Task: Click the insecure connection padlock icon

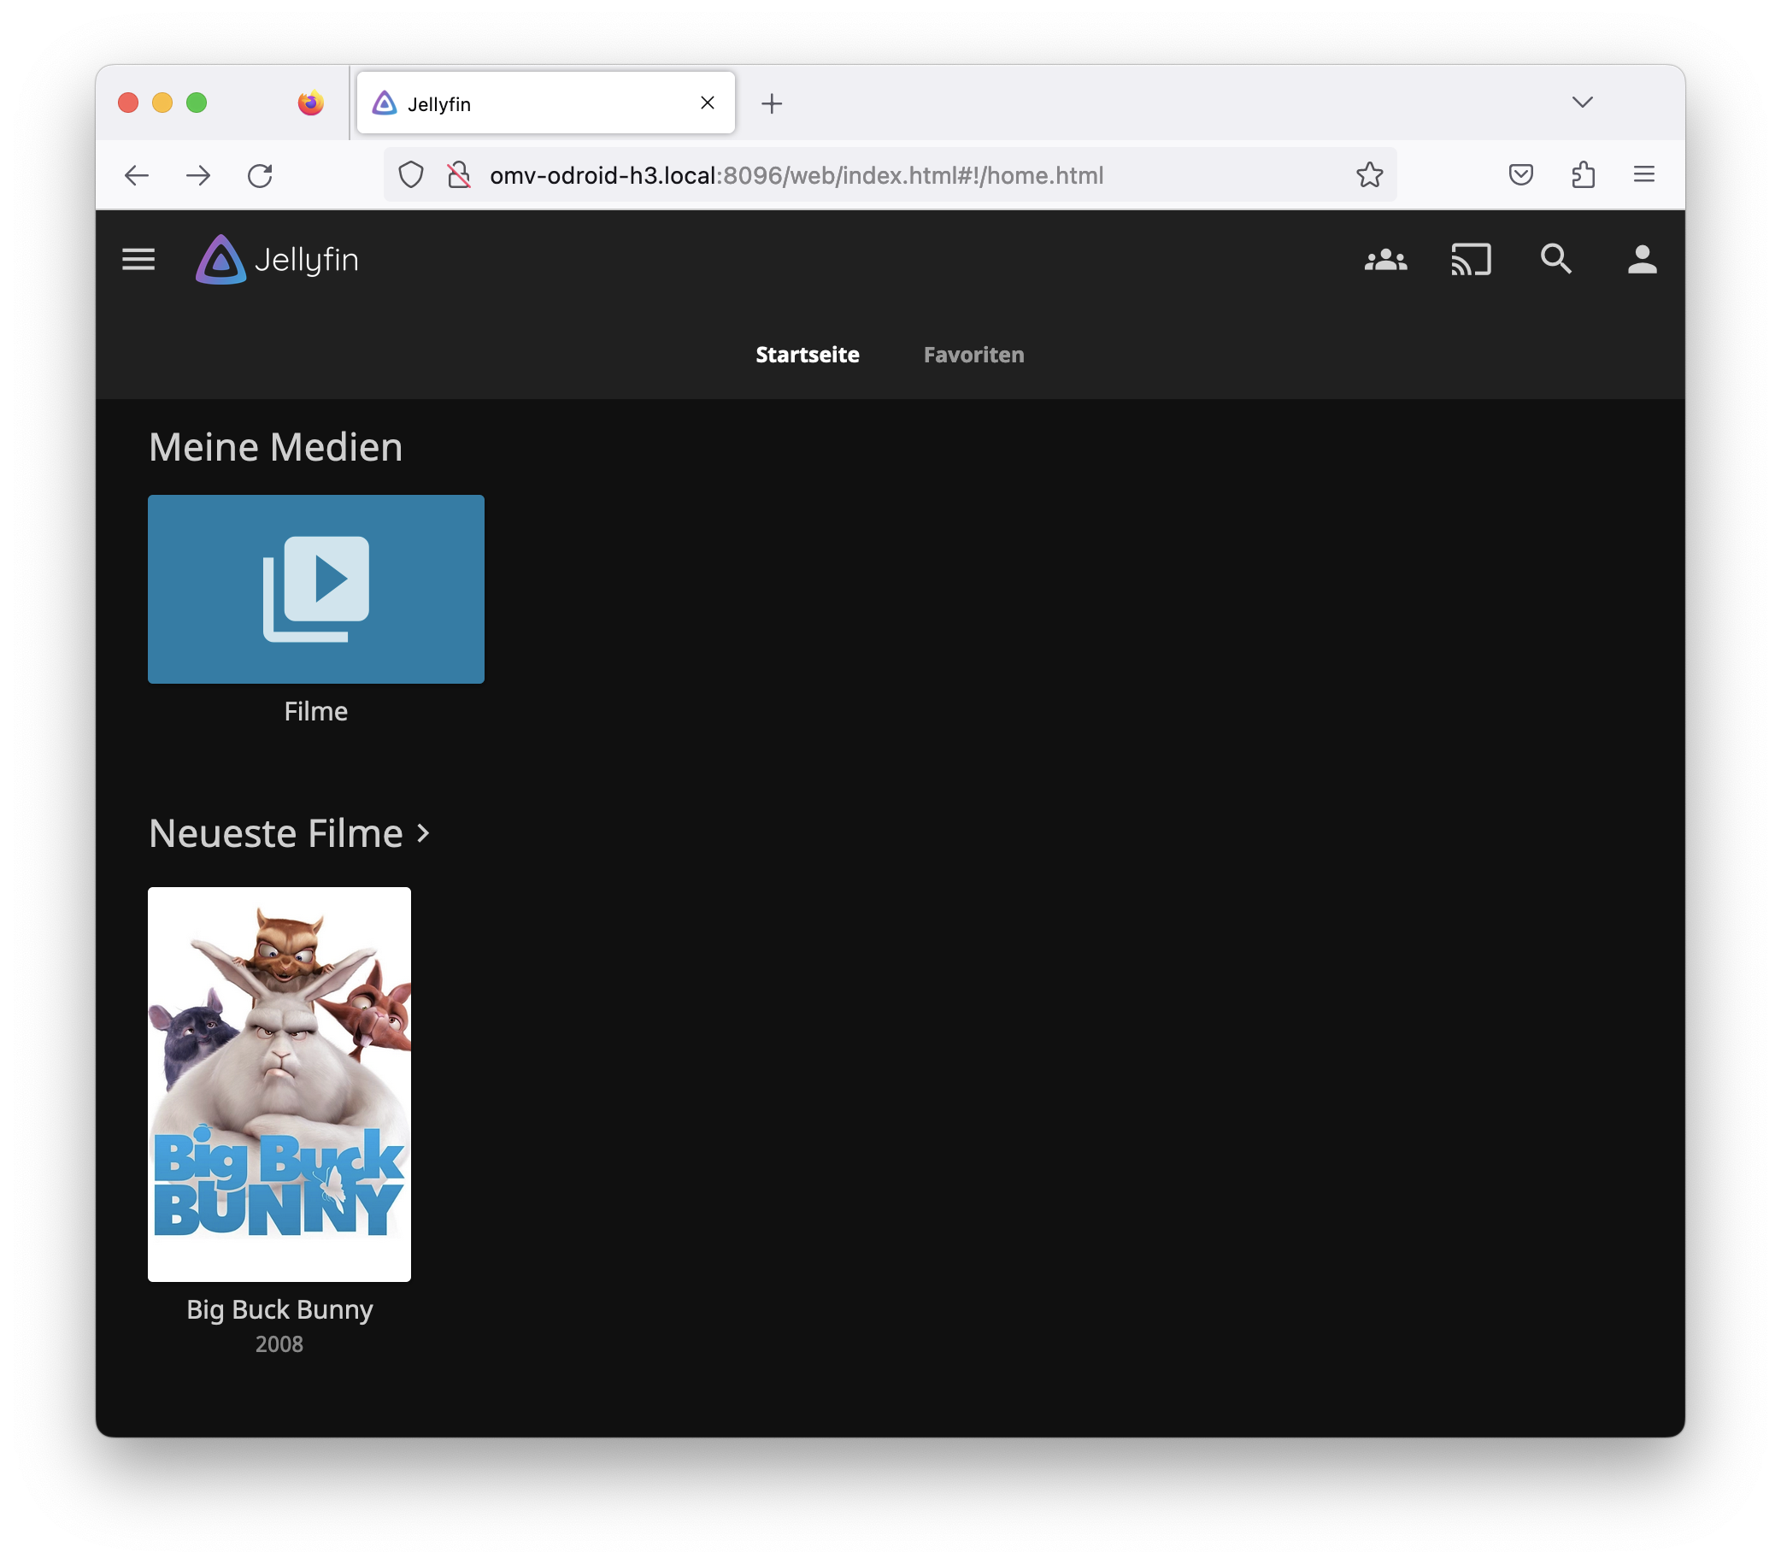Action: pos(458,175)
